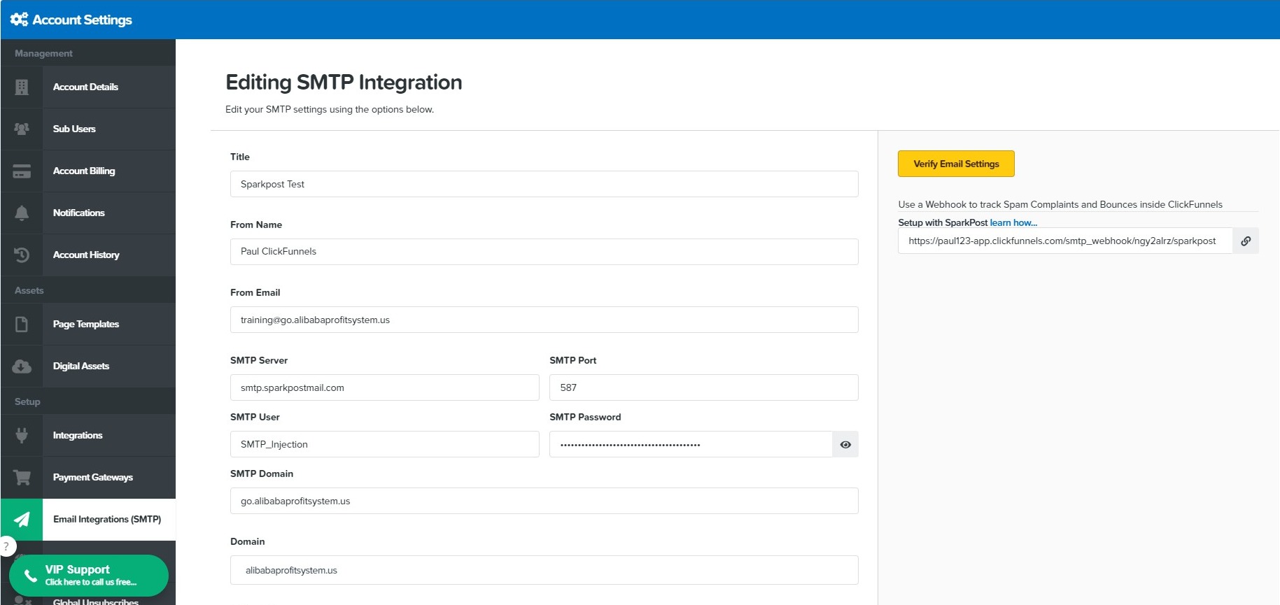Click the Management section heading
Viewport: 1280px width, 605px height.
43,53
